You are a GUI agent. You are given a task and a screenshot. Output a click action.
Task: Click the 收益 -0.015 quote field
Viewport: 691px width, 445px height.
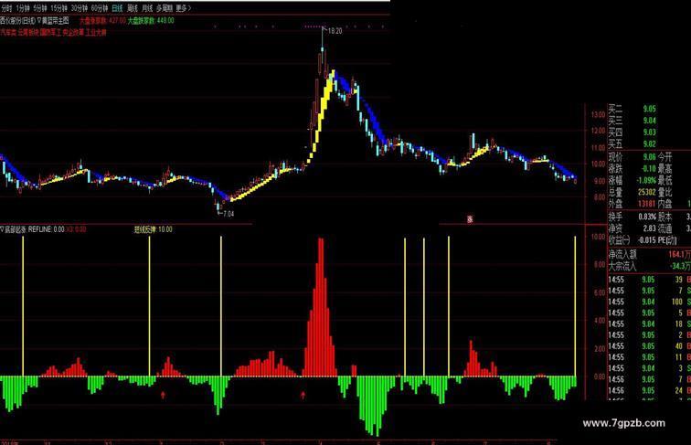pyautogui.click(x=633, y=240)
